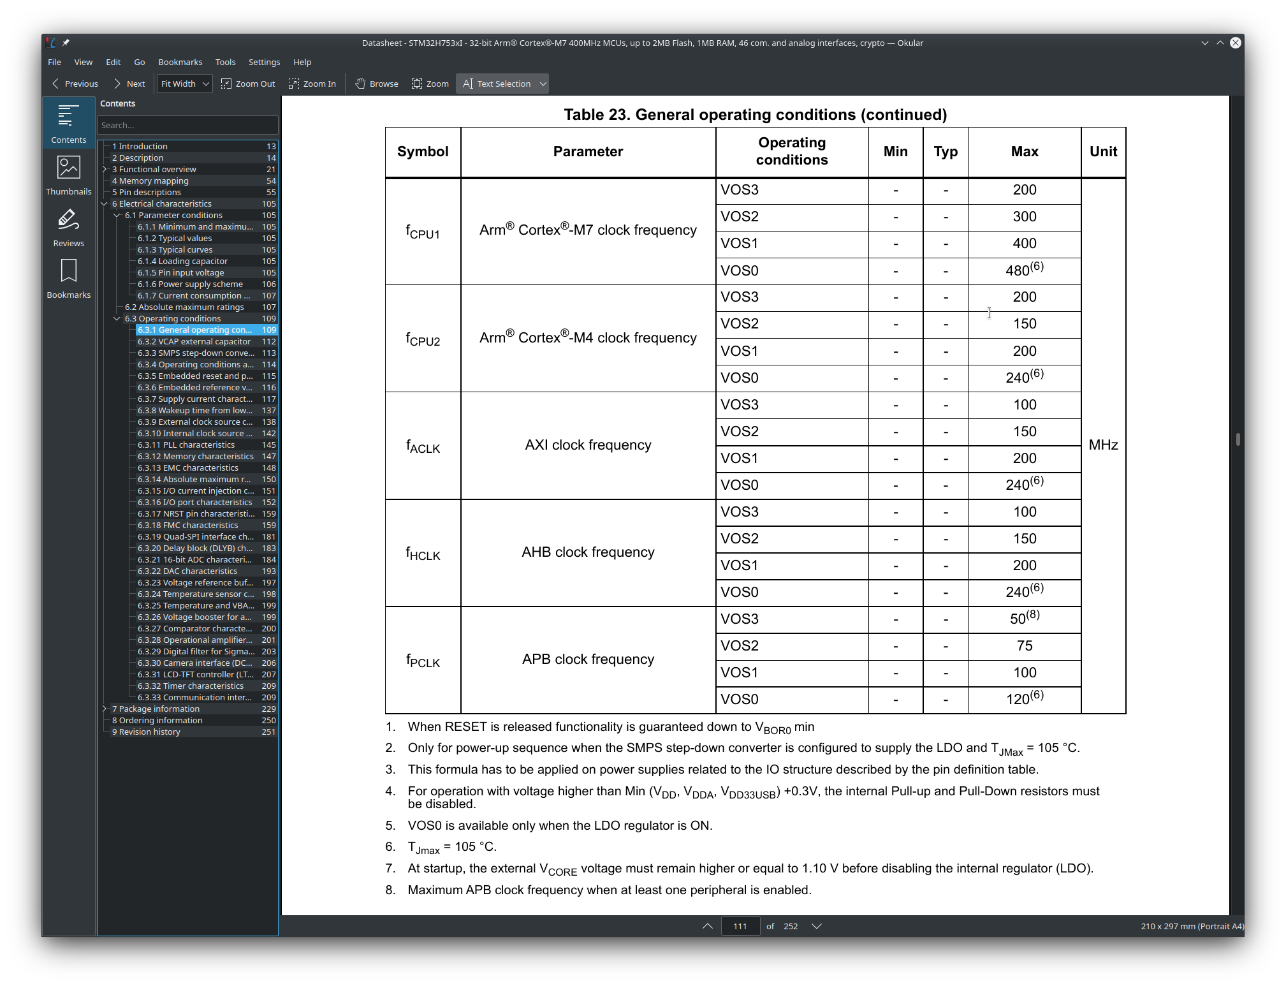
Task: Open Text Selection tool dropdown arrow
Action: [543, 84]
